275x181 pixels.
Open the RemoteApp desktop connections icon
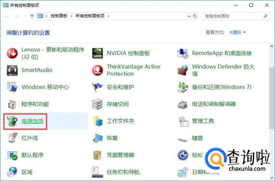[x=183, y=53]
